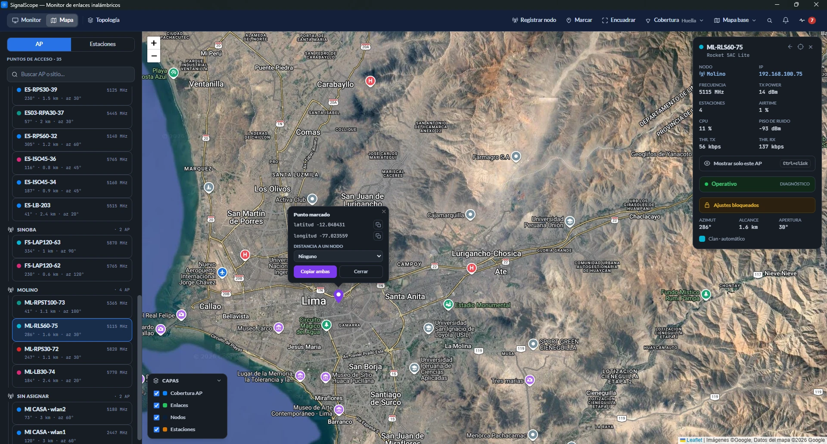Copy the longitud value icon

pos(378,236)
